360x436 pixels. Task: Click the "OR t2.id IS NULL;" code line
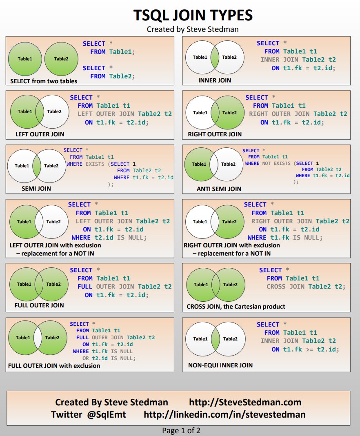(109, 358)
